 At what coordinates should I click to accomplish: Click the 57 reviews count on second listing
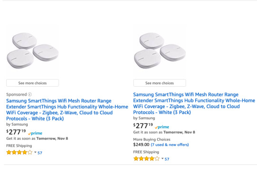(x=167, y=159)
